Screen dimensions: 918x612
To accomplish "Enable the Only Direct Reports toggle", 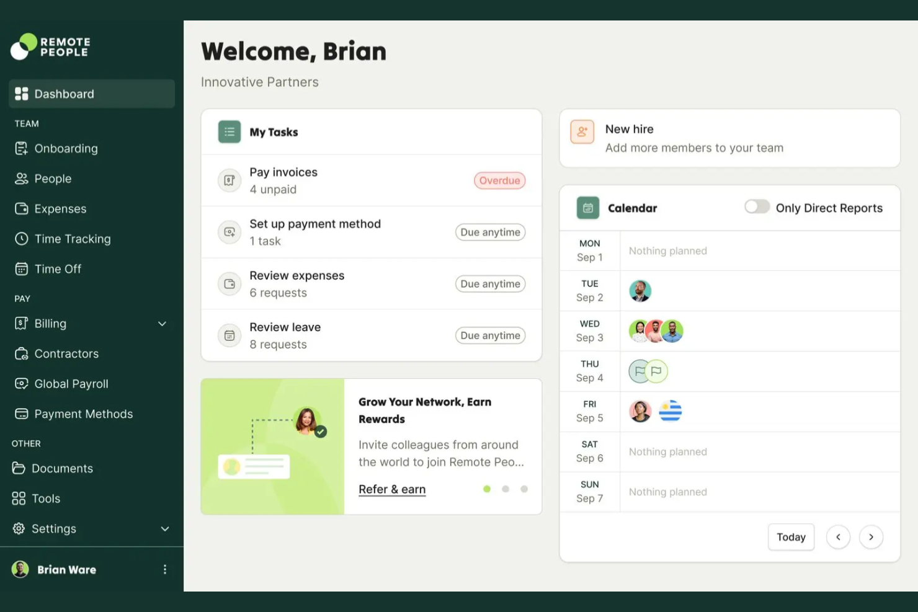I will (x=757, y=207).
